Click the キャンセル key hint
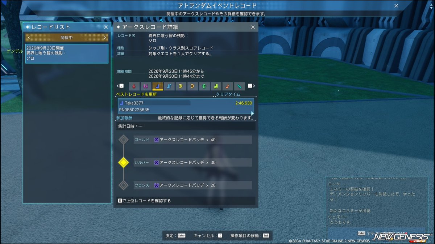 click(208, 235)
